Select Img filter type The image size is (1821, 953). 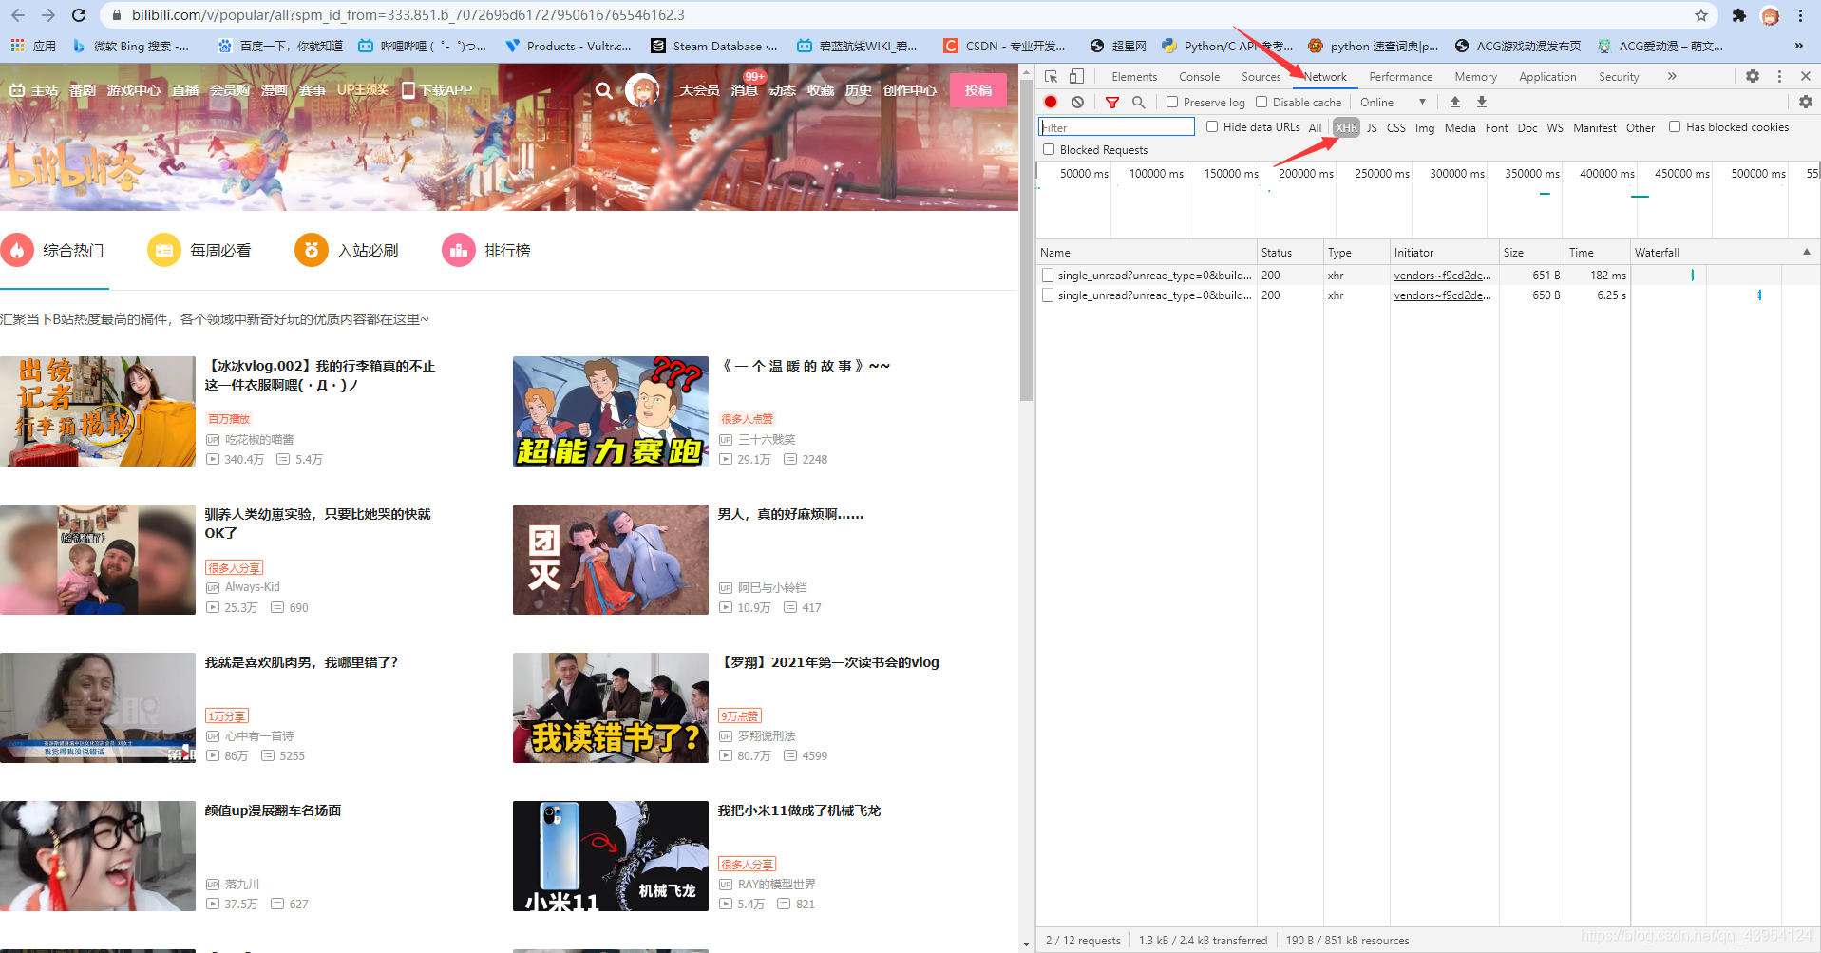pyautogui.click(x=1425, y=127)
